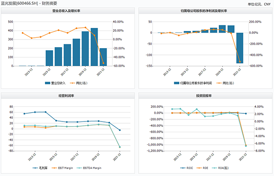
Task: Click the 2015-12 ROA data point
Action: (x=197, y=109)
